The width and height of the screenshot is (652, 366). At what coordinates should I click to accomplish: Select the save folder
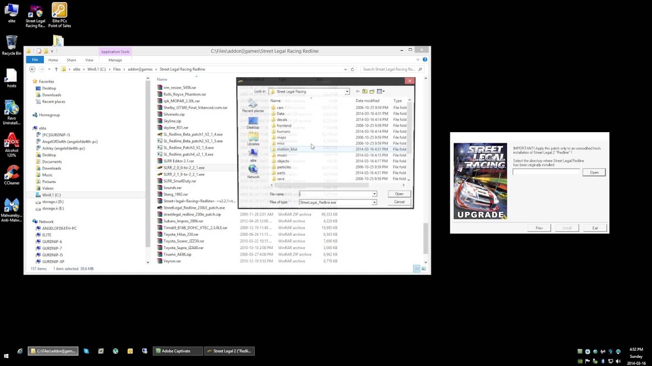pyautogui.click(x=281, y=179)
